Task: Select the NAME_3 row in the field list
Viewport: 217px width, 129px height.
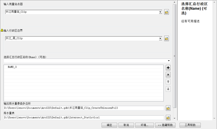Action: pos(83,67)
